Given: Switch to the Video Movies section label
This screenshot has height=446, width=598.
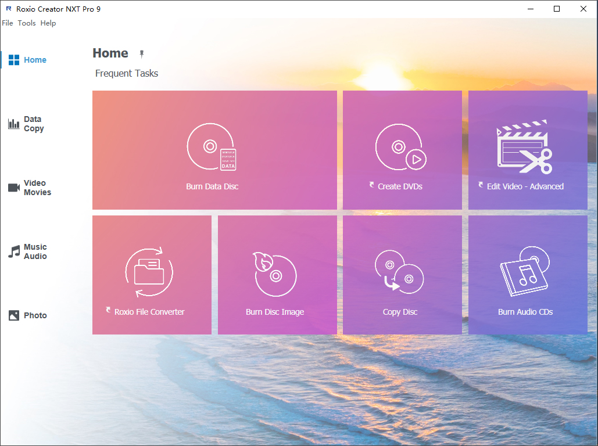Looking at the screenshot, I should pyautogui.click(x=37, y=188).
